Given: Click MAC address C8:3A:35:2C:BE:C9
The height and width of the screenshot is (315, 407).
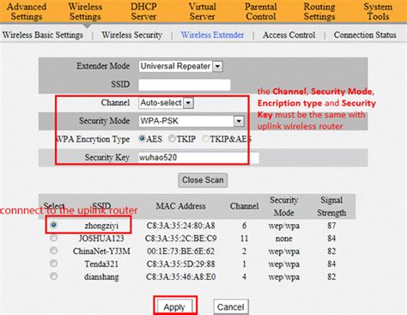Looking at the screenshot, I should [x=180, y=239].
